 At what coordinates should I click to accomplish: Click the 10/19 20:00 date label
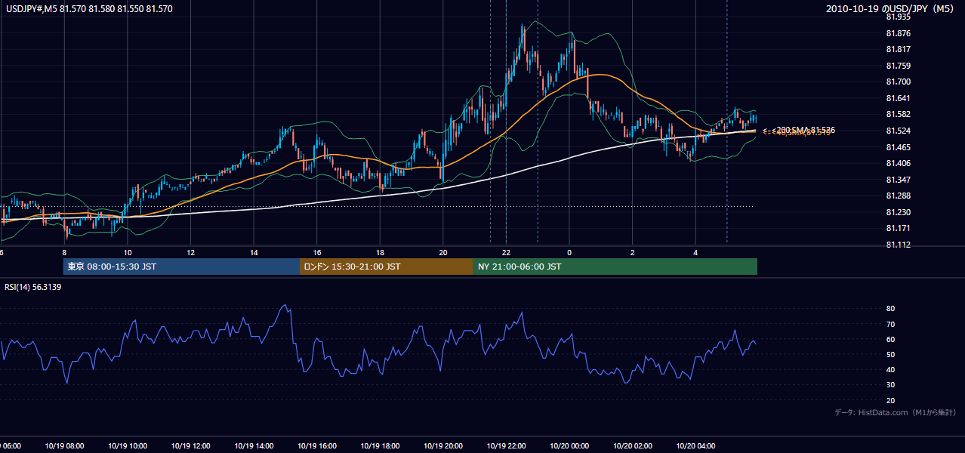[x=443, y=446]
